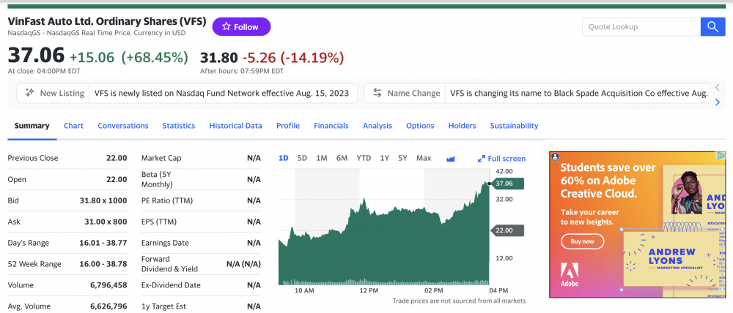
Task: View the Sustainability tab
Action: [x=515, y=126]
